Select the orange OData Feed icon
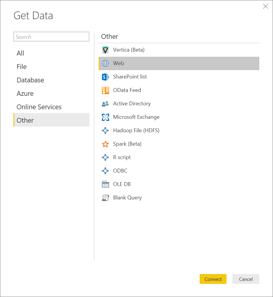Screen dimensions: 273x297 [x=105, y=90]
